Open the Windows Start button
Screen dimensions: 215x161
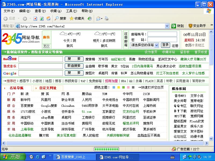pyautogui.click(x=13, y=157)
